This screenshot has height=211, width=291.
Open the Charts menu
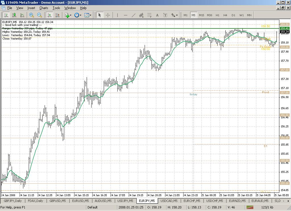[x=44, y=8]
